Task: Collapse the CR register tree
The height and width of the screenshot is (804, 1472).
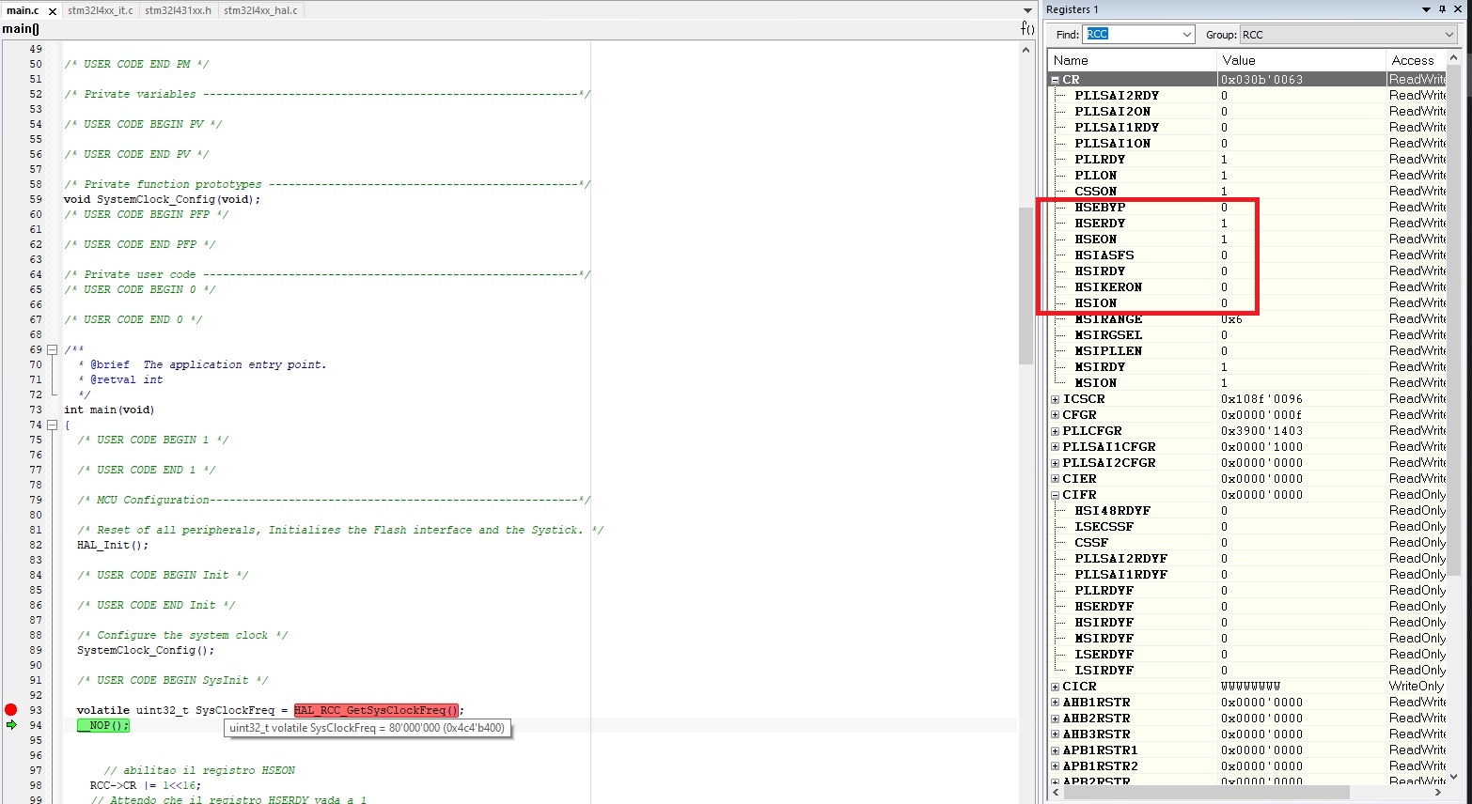Action: coord(1055,79)
